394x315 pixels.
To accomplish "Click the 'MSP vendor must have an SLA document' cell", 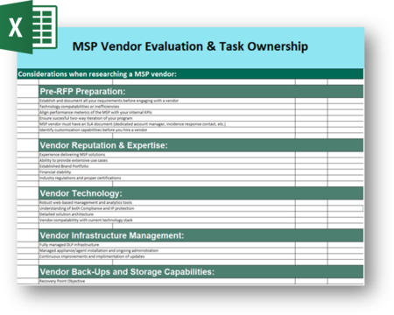I will (x=167, y=124).
